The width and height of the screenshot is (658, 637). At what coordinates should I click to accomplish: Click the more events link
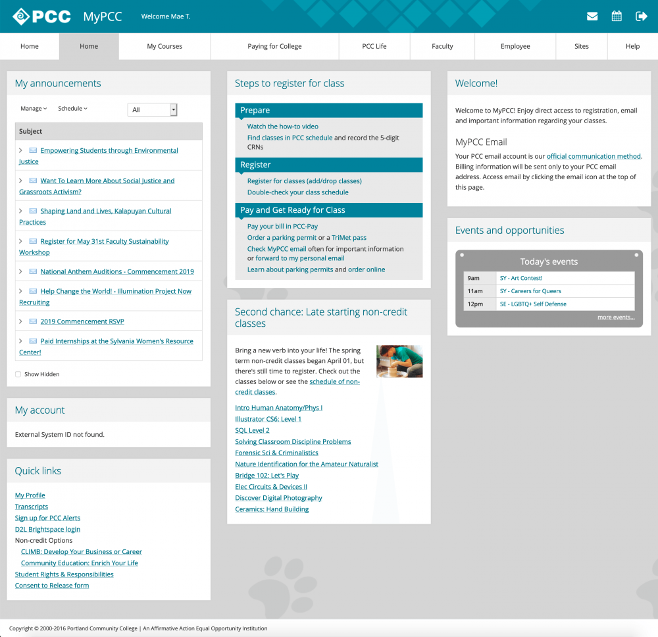pos(616,317)
